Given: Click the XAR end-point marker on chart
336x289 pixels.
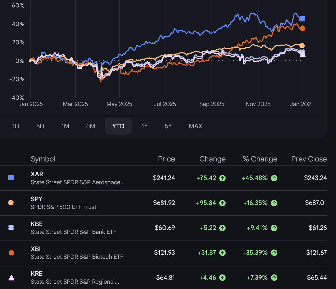Looking at the screenshot, I should point(302,19).
